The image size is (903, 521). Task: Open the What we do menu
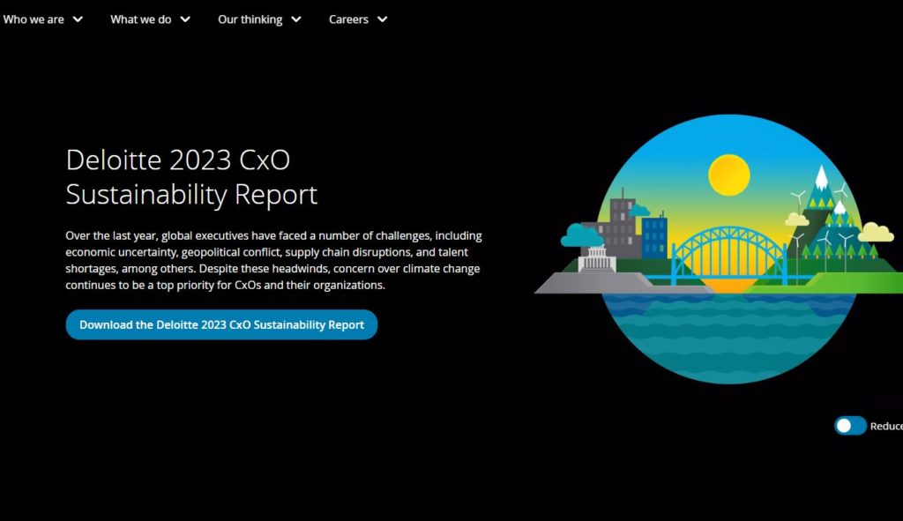(141, 19)
